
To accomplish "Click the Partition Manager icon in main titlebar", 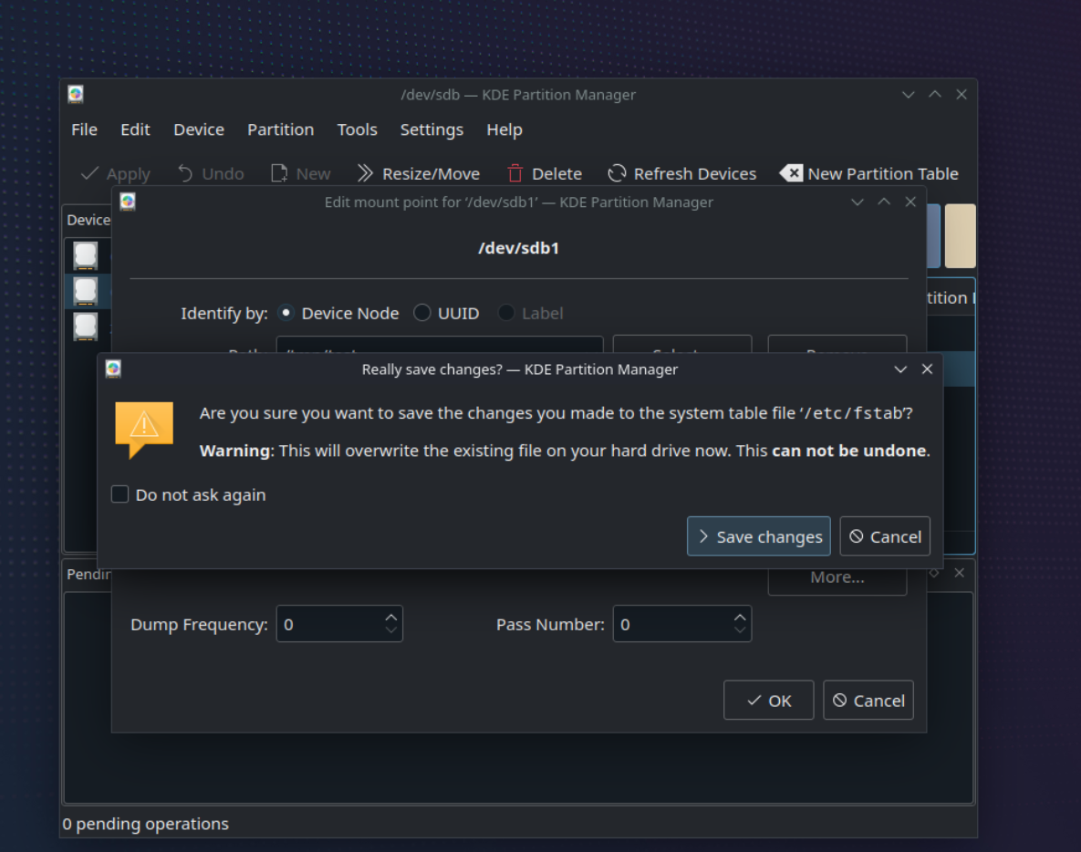I will pyautogui.click(x=76, y=95).
